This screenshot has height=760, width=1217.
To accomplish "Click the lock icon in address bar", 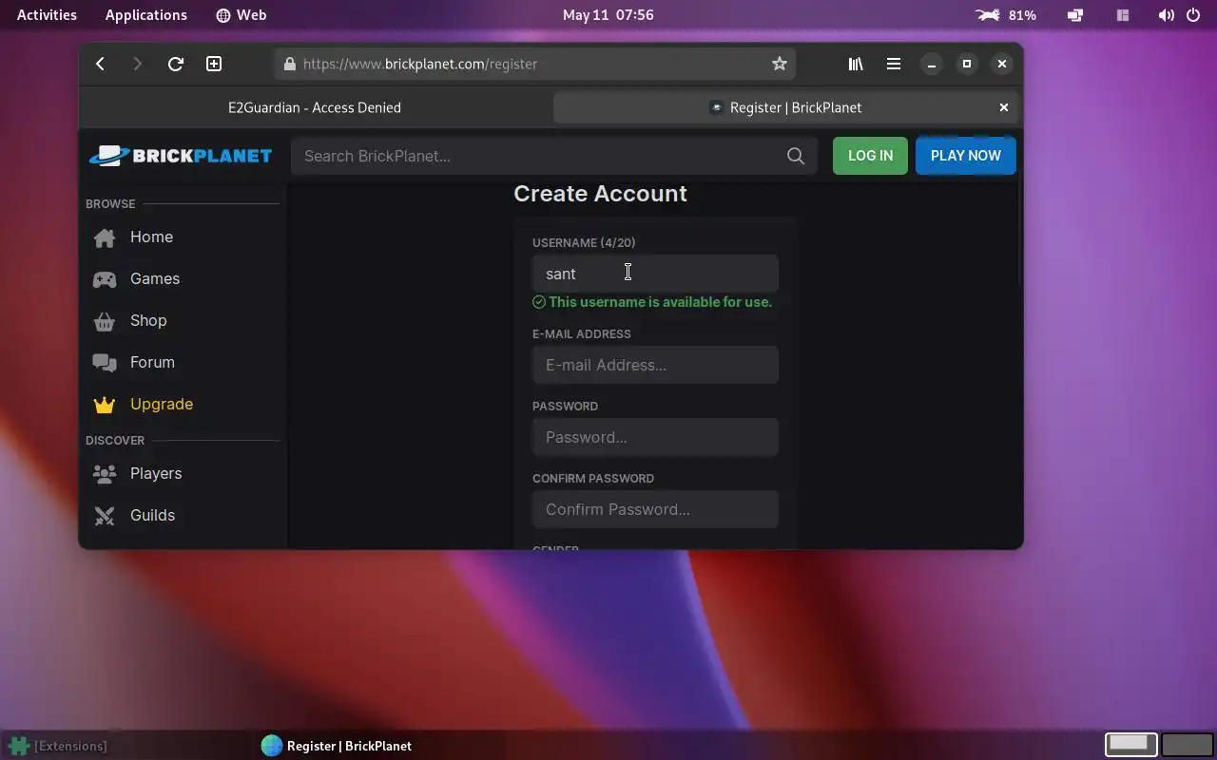I will [x=290, y=64].
